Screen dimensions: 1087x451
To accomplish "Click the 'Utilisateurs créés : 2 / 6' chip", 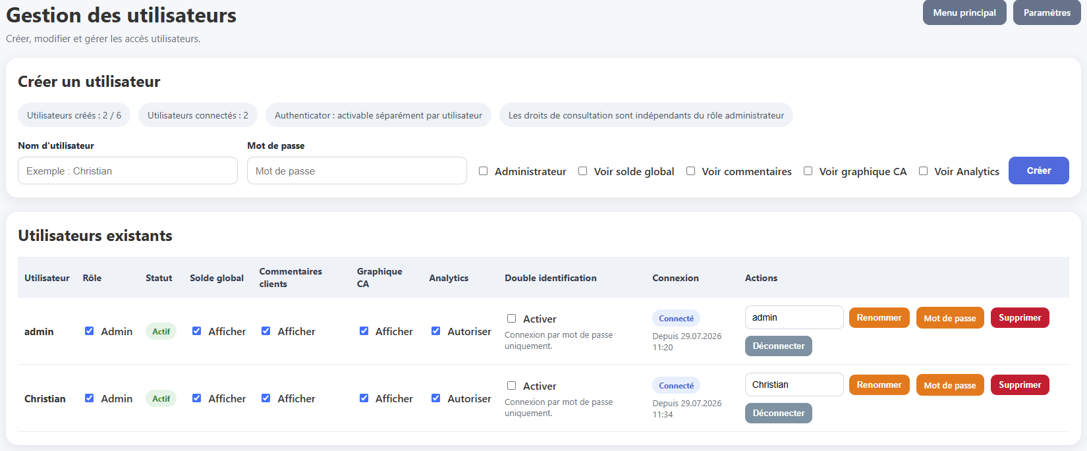I will (x=74, y=115).
